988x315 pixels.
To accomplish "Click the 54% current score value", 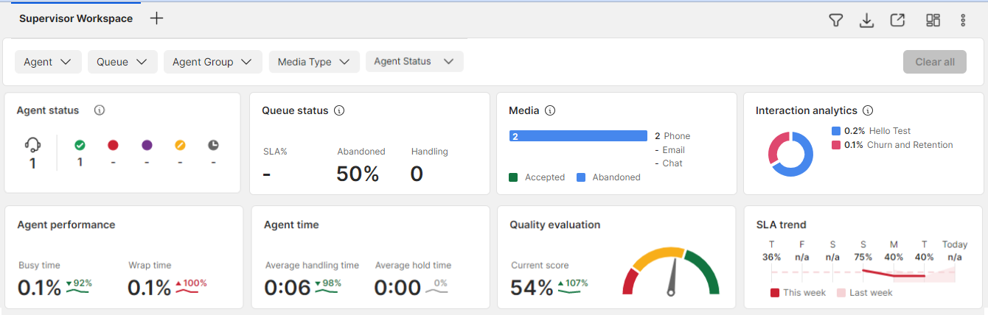I will [x=532, y=288].
